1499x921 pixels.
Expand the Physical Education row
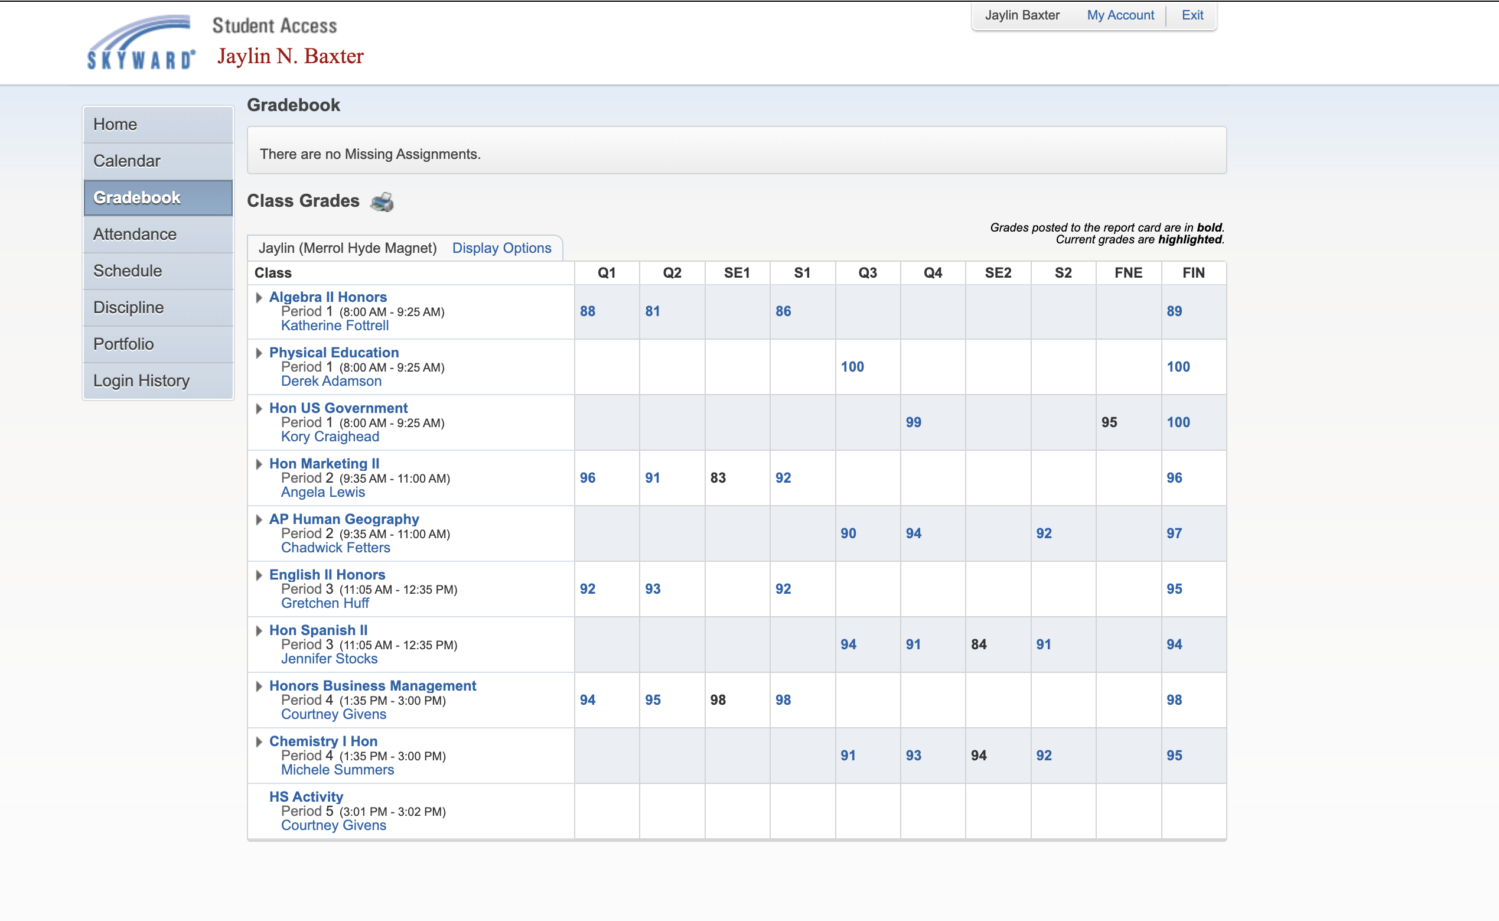[x=259, y=353]
